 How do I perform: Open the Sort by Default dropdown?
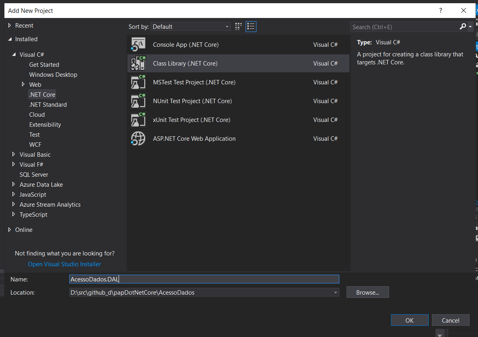coord(191,27)
